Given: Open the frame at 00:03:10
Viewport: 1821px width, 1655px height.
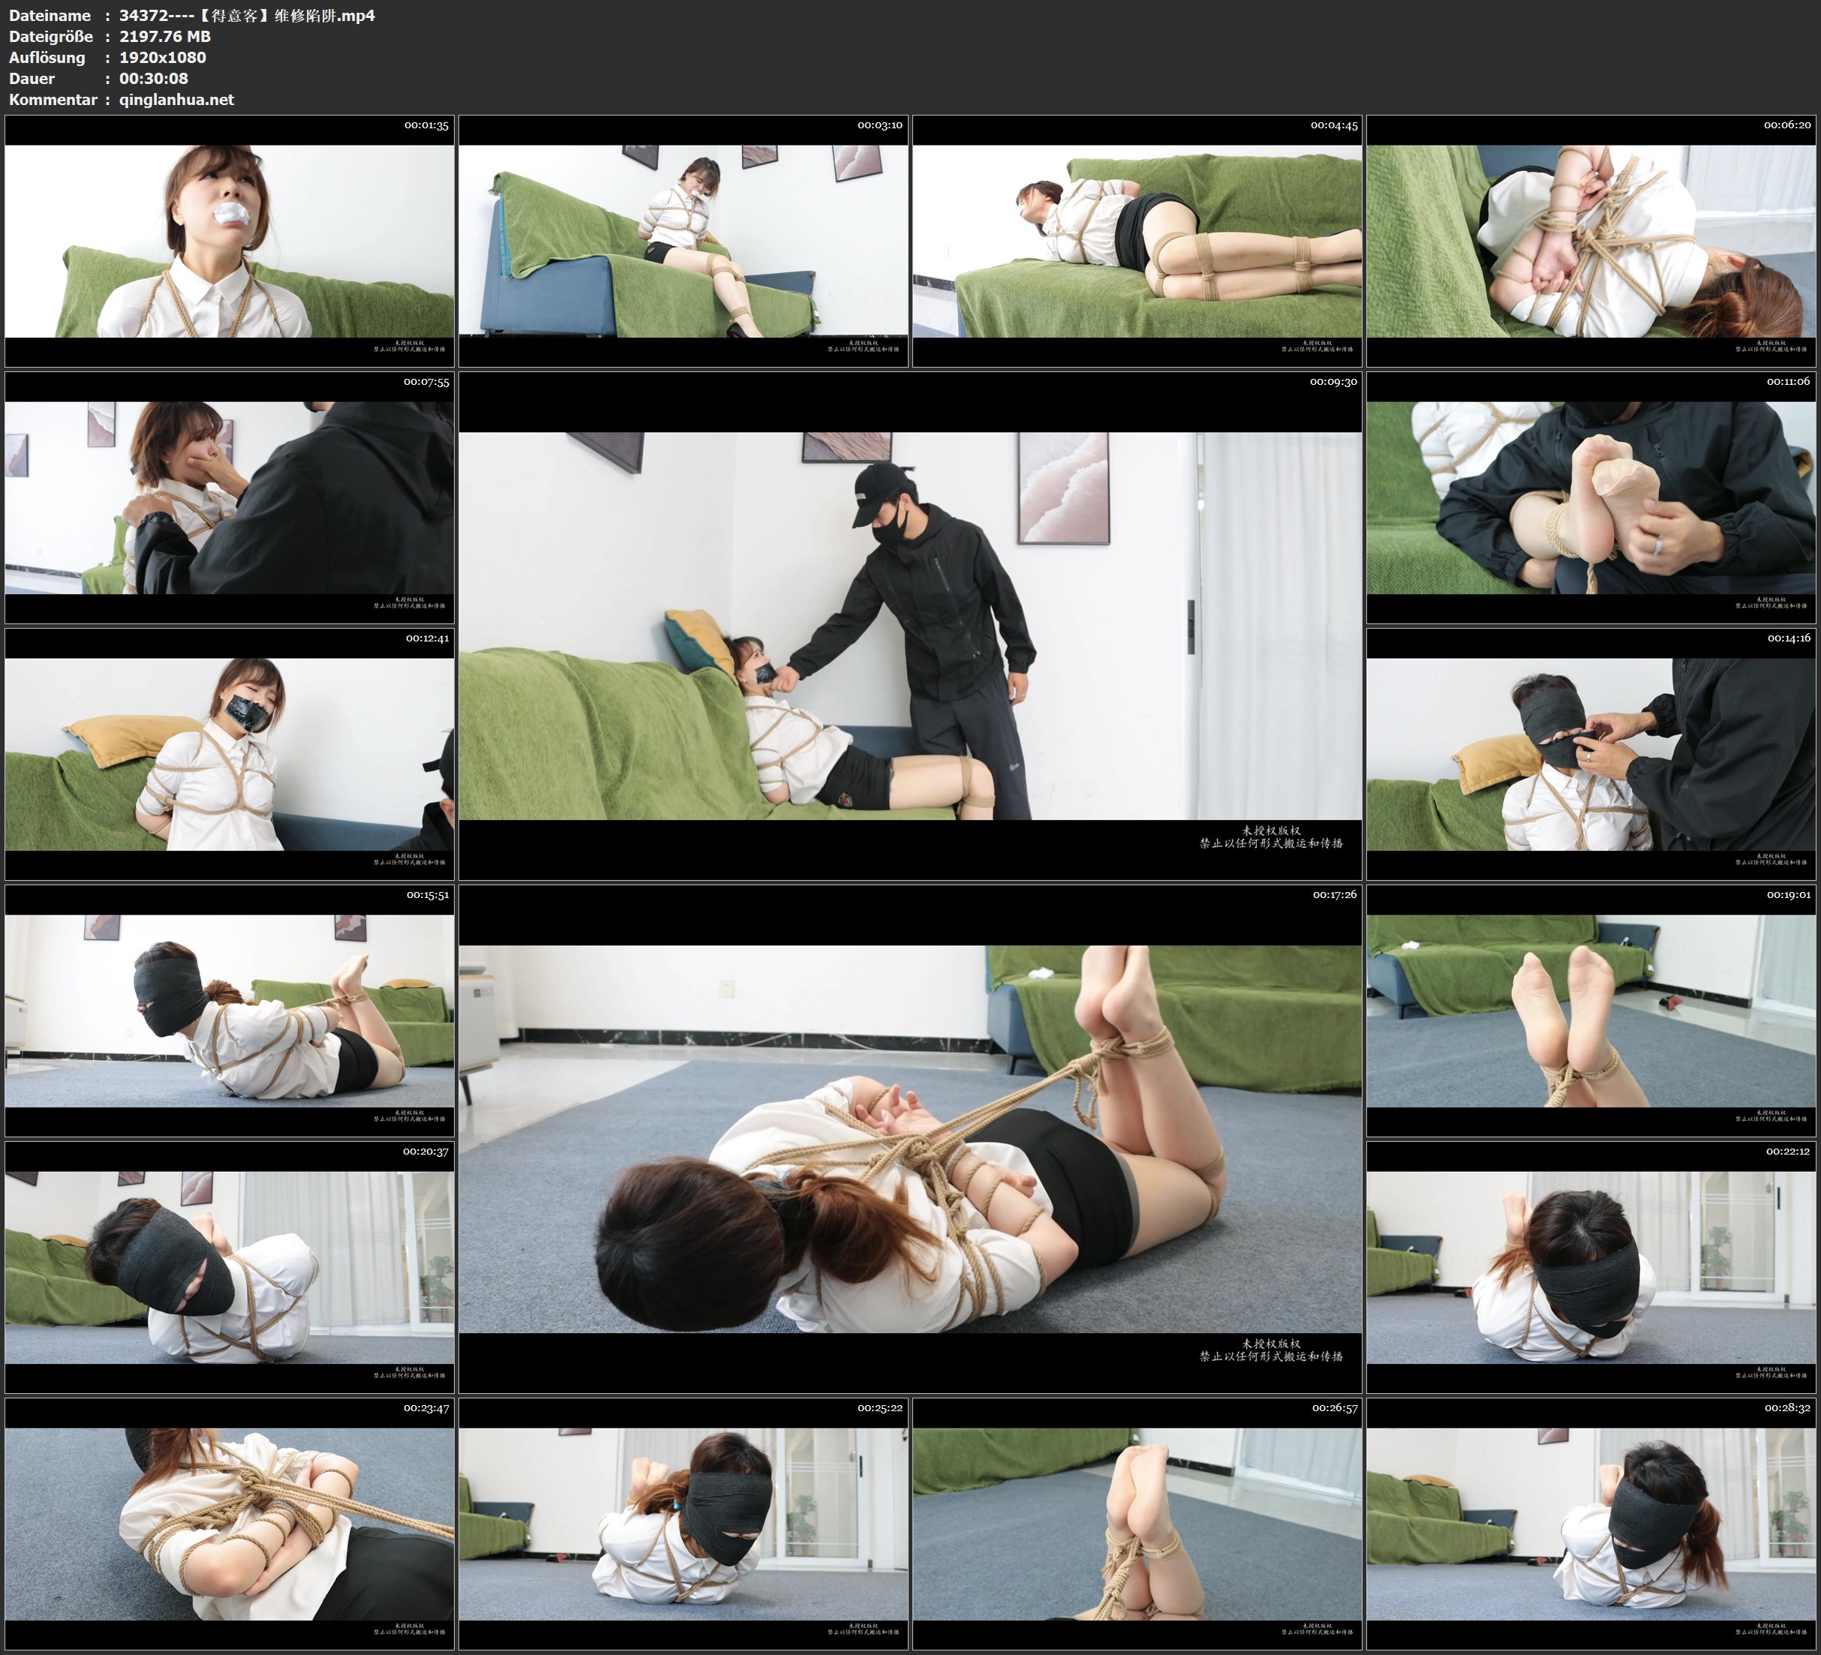Looking at the screenshot, I should pyautogui.click(x=683, y=242).
